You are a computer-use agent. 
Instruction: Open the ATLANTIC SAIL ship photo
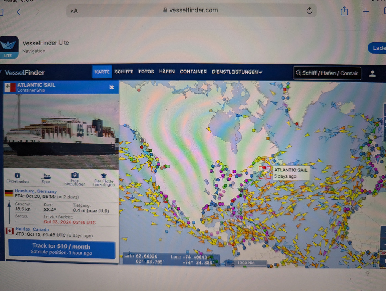pos(61,131)
